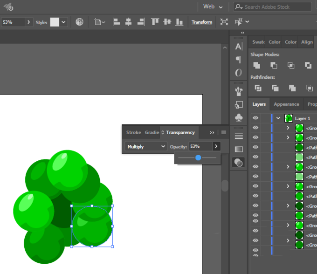This screenshot has height=274, width=317.
Task: Open the Gradient panel icon in dock
Action: pos(239,149)
